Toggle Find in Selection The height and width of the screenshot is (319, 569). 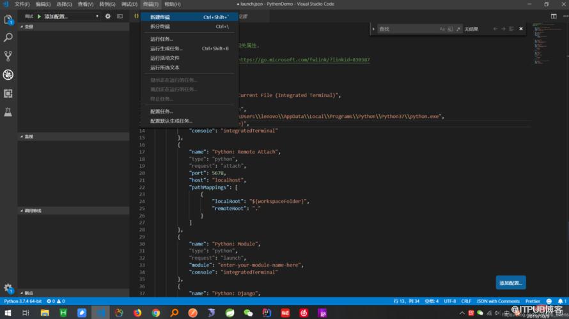pos(511,29)
